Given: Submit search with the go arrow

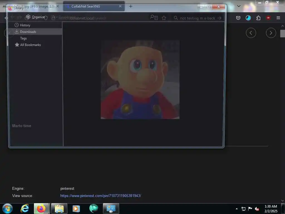Looking at the screenshot, I should (219, 18).
